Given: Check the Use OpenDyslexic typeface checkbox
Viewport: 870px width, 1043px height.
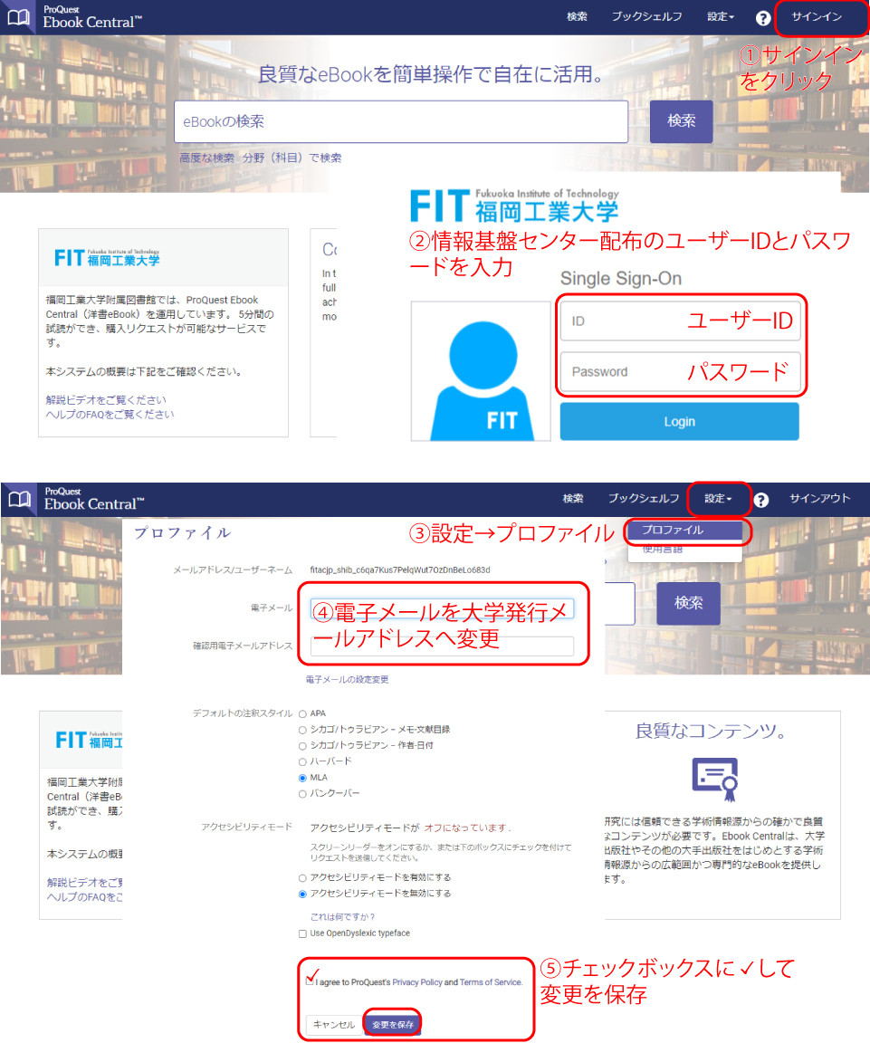Looking at the screenshot, I should point(302,933).
